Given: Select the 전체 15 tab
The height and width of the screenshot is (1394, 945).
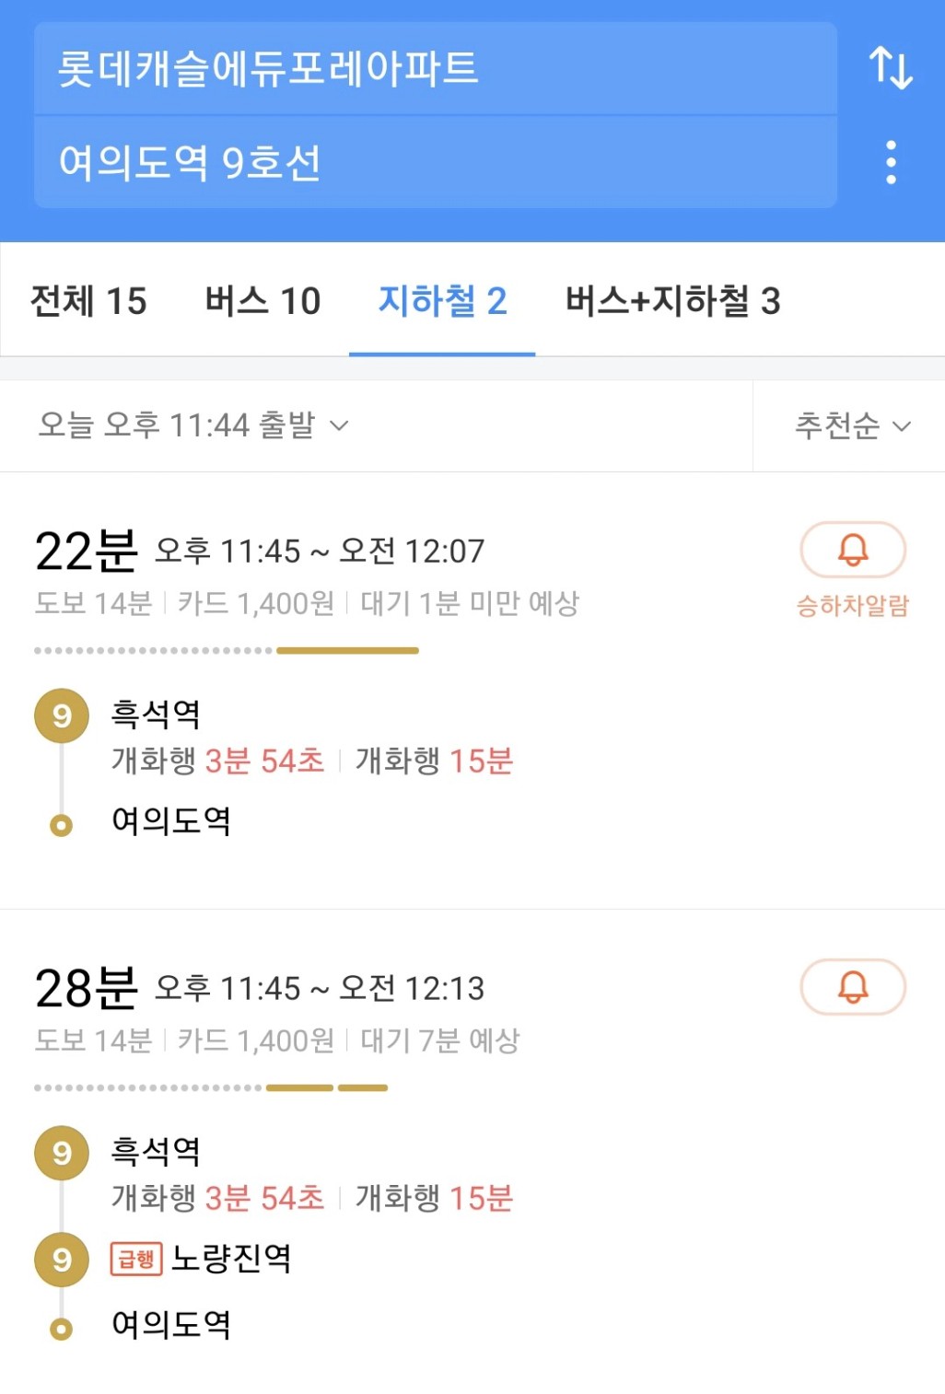Looking at the screenshot, I should click(88, 301).
